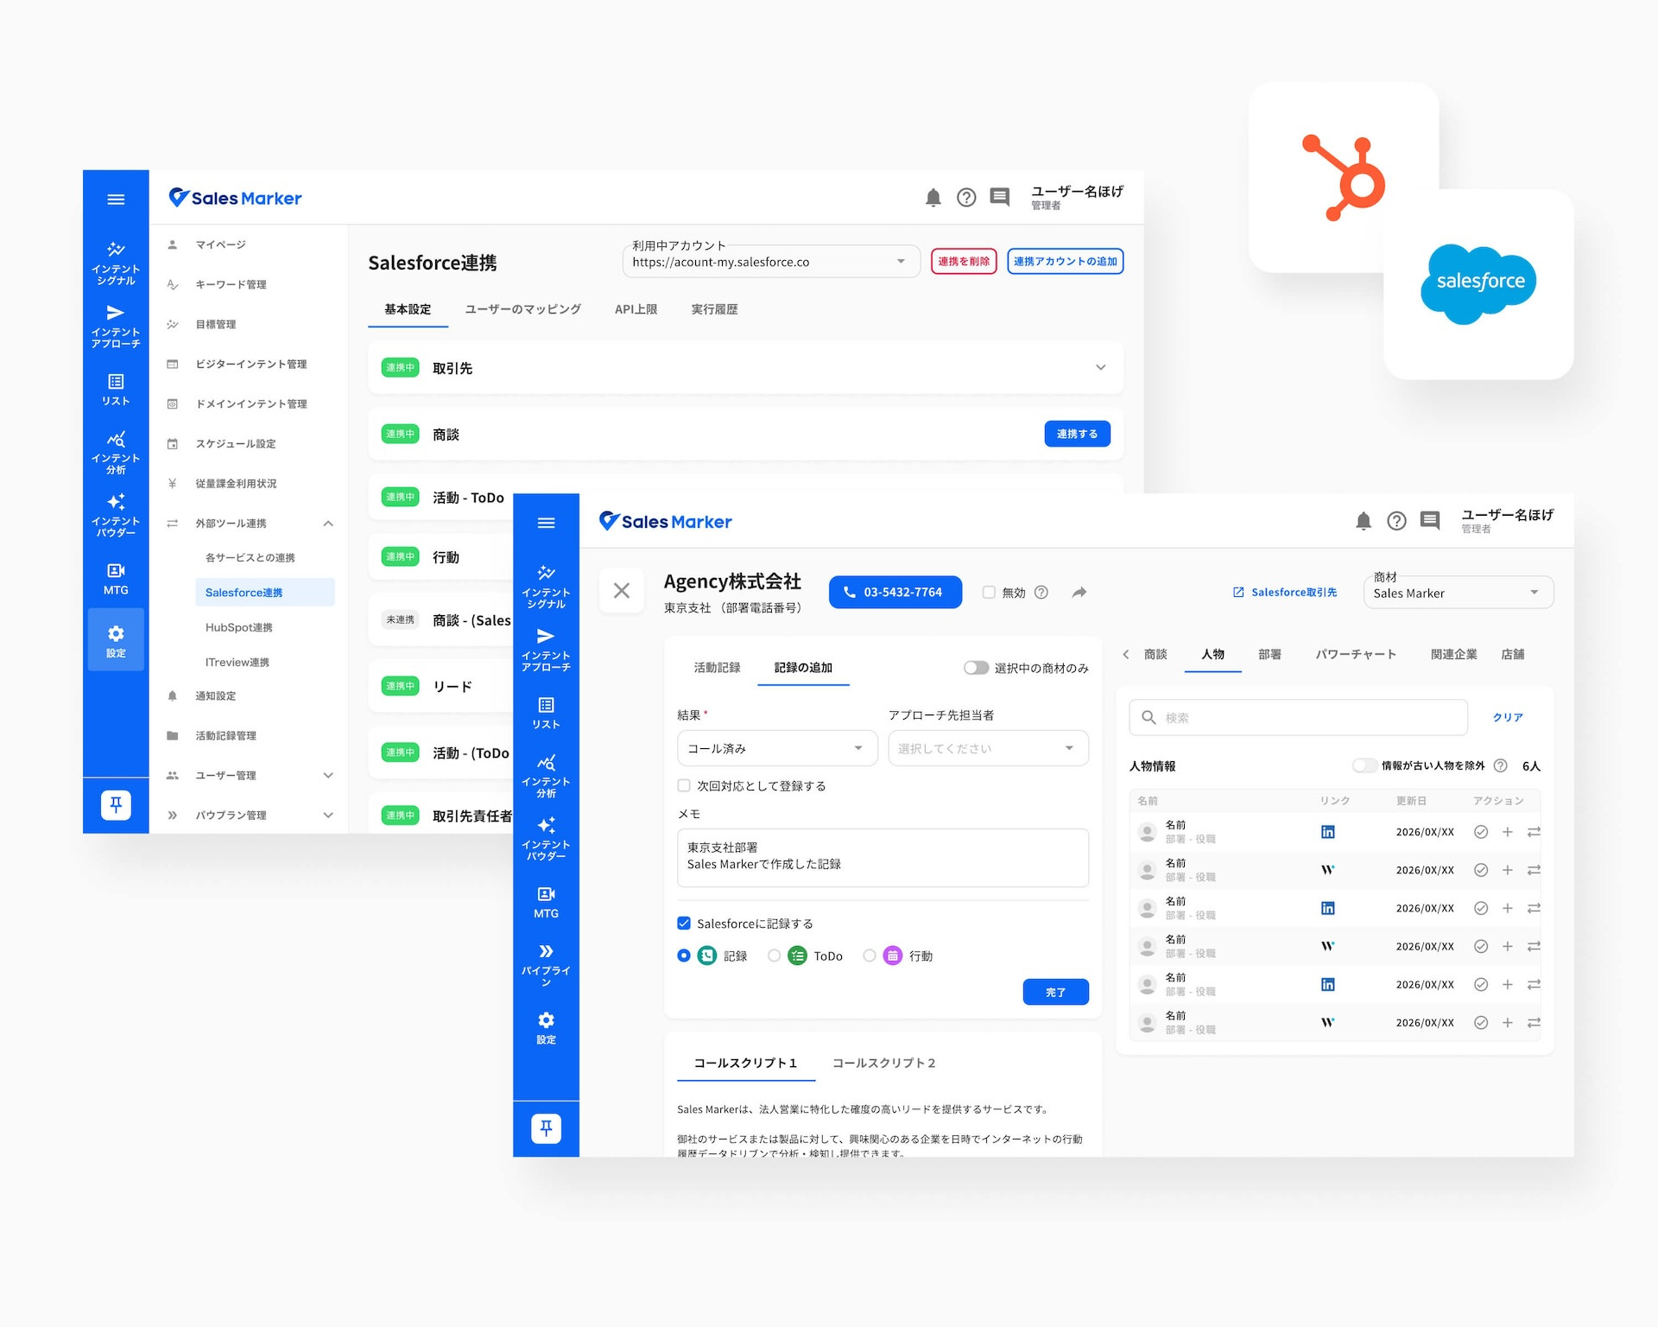
Task: Open リスト in front window sidebar
Action: pos(546,713)
